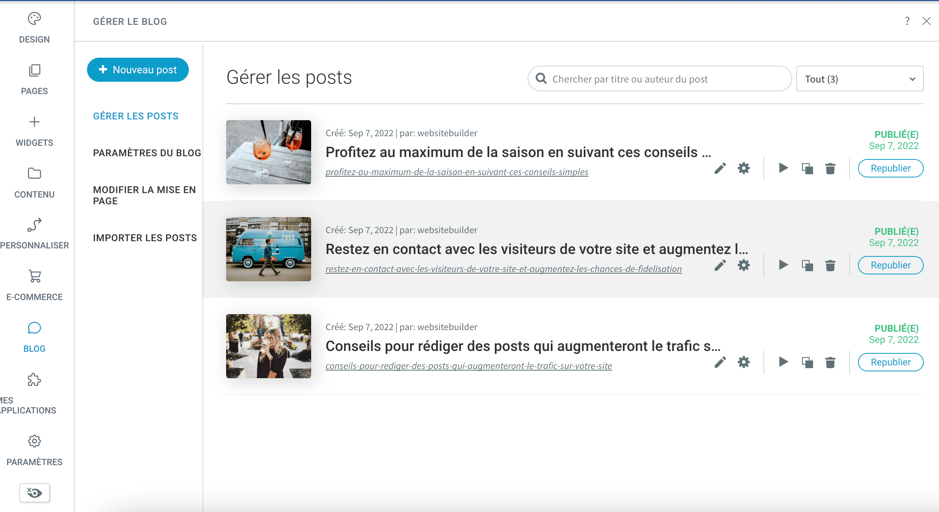This screenshot has height=512, width=939.
Task: Open the E-Commerce cart icon
Action: pos(34,276)
